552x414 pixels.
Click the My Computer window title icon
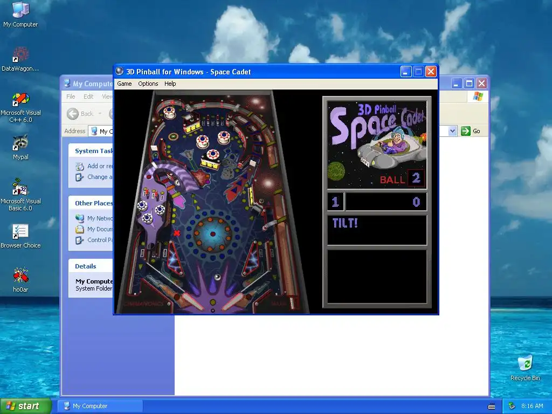(67, 84)
